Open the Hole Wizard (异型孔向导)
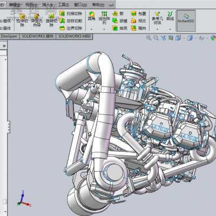This screenshot has height=216, width=216. tap(37, 20)
